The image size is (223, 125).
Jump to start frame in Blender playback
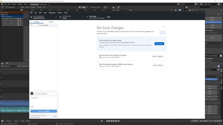107,121
